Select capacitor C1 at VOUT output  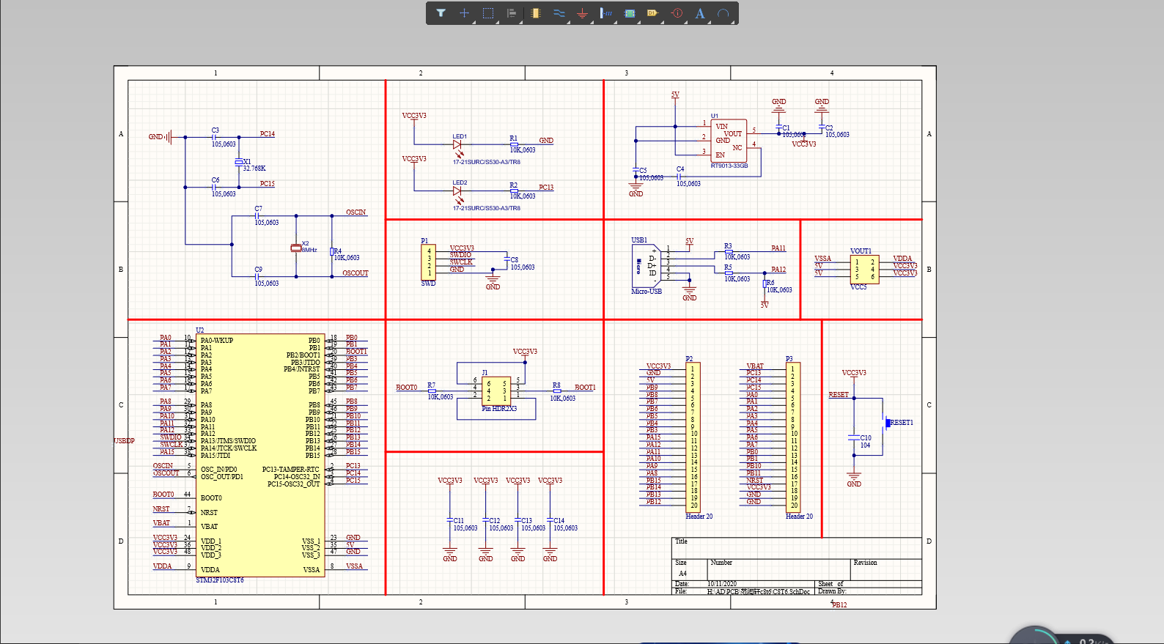tap(778, 127)
